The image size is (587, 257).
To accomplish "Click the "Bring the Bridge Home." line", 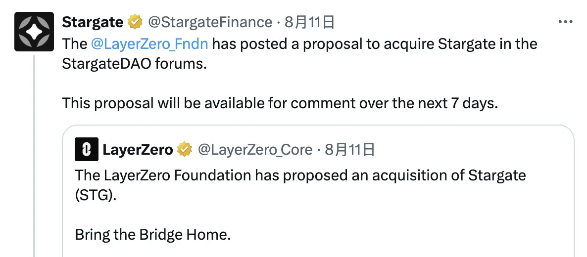I will [x=153, y=234].
